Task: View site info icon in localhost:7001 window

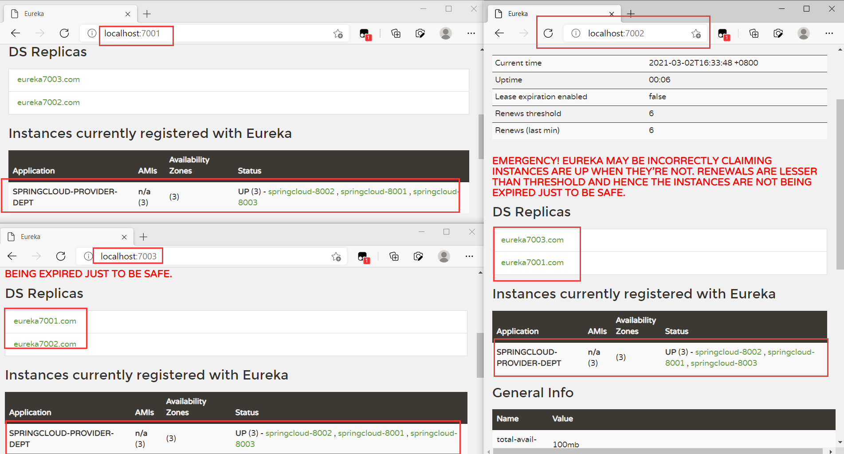Action: point(92,33)
